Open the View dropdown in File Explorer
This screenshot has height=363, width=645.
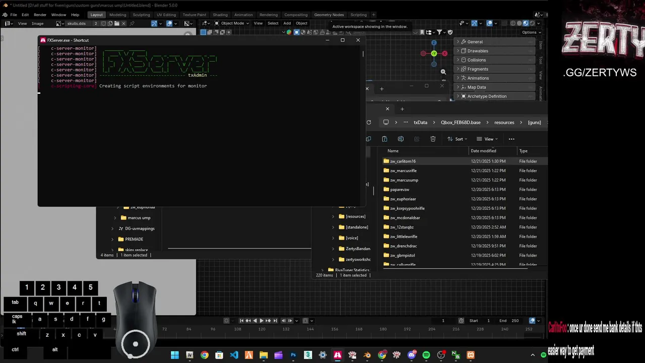[487, 139]
